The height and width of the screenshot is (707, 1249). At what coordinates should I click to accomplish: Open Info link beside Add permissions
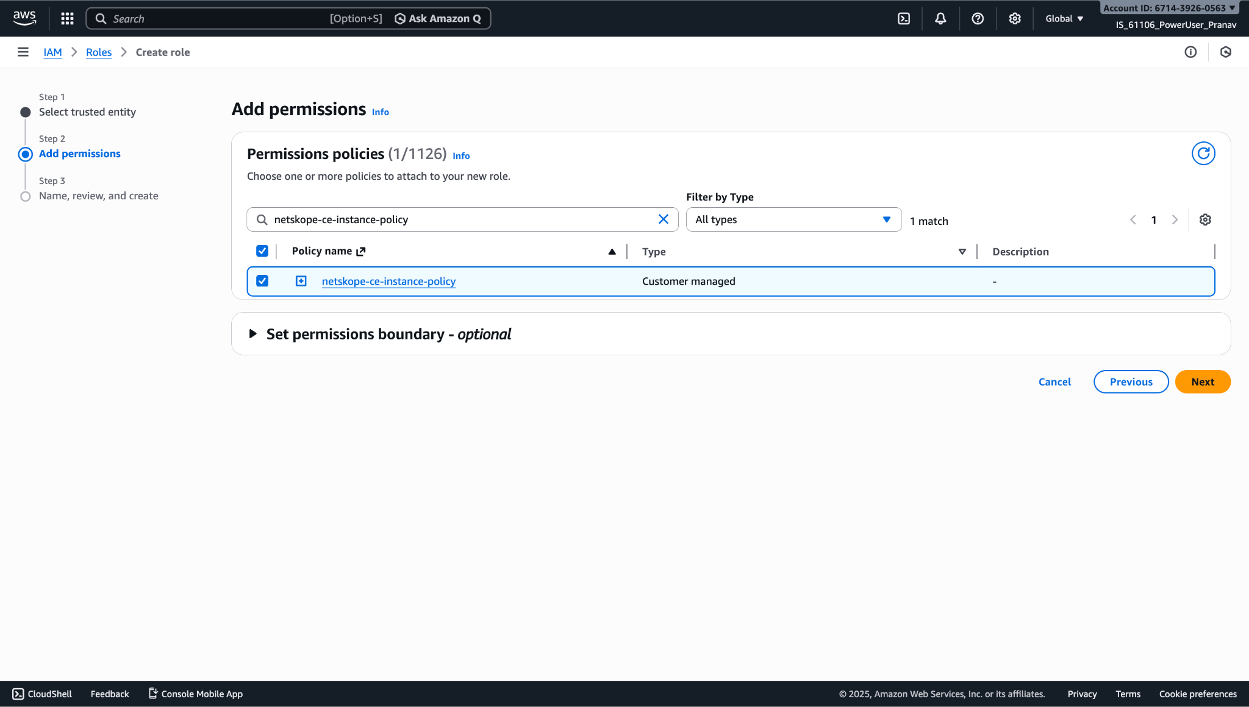point(380,112)
